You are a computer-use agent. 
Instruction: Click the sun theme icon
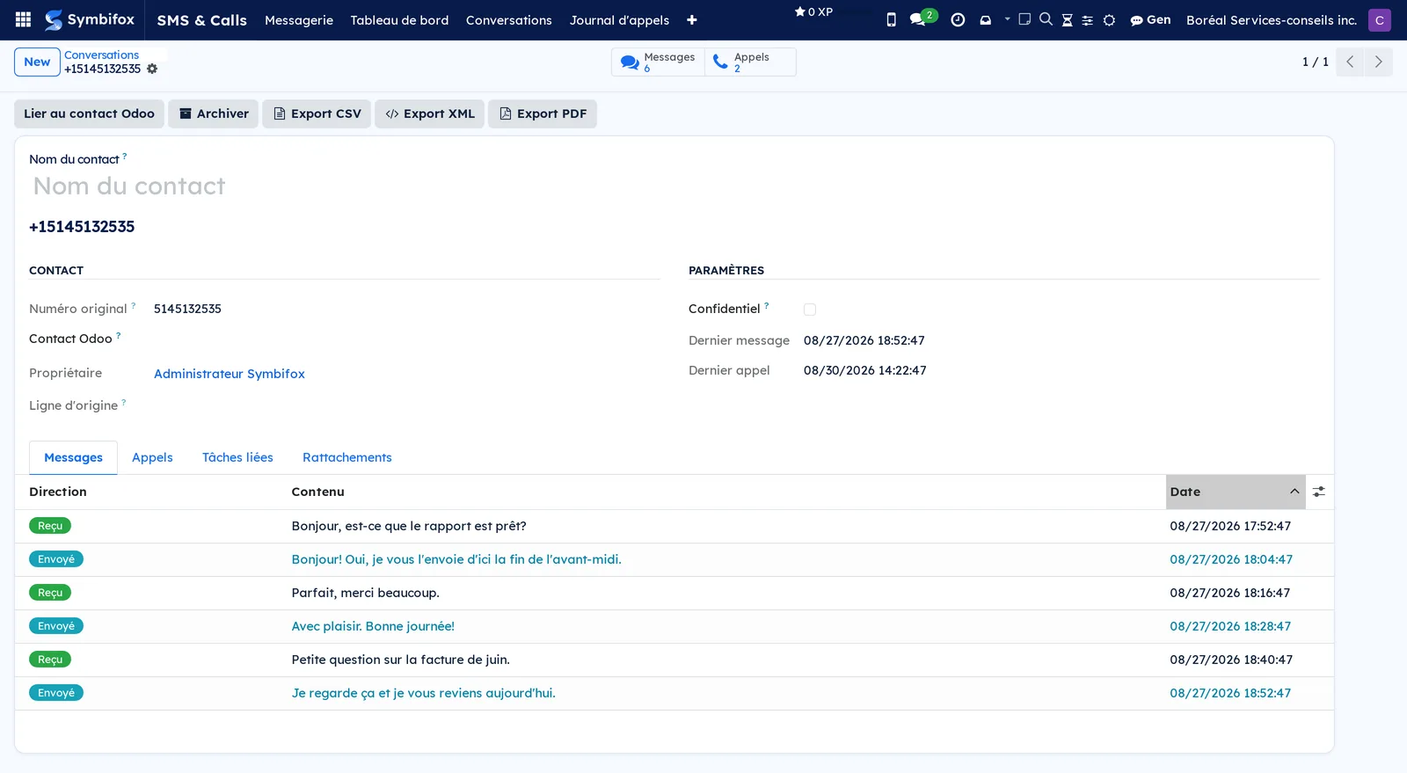pos(1109,19)
